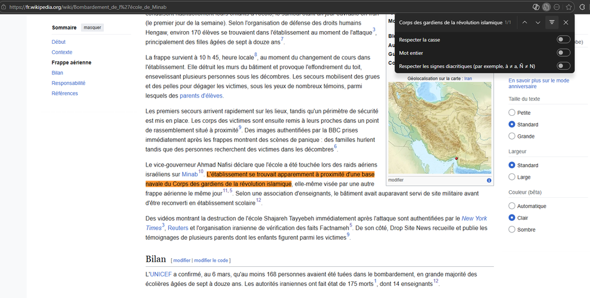Image resolution: width=590 pixels, height=298 pixels.
Task: Click the find-on-page icon in the address bar
Action: click(546, 7)
